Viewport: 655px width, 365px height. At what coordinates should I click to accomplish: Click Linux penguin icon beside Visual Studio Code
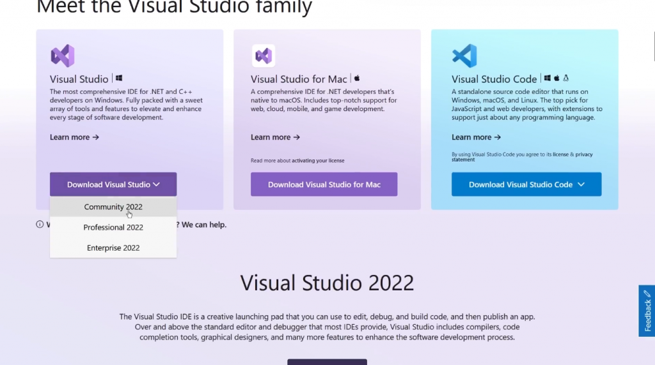point(566,78)
